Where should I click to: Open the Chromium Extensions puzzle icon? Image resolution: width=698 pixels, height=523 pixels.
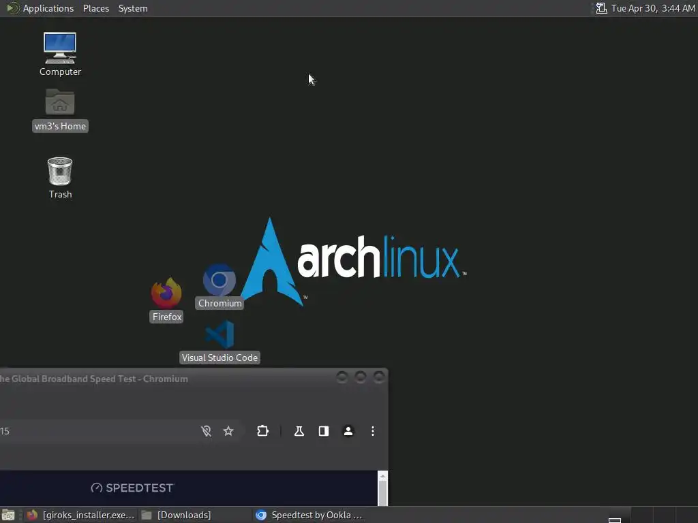click(262, 431)
